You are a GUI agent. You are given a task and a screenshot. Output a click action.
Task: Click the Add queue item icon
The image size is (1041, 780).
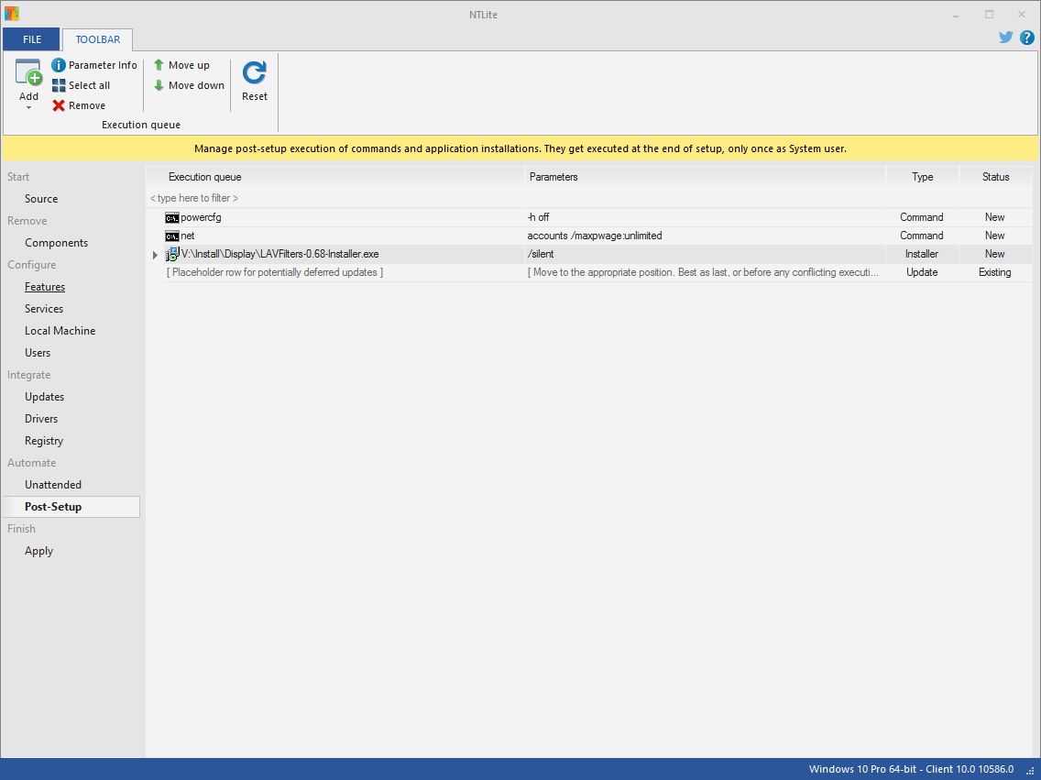click(28, 72)
